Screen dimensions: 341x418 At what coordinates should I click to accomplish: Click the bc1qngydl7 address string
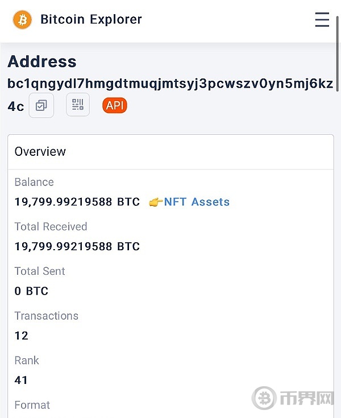[x=170, y=84]
